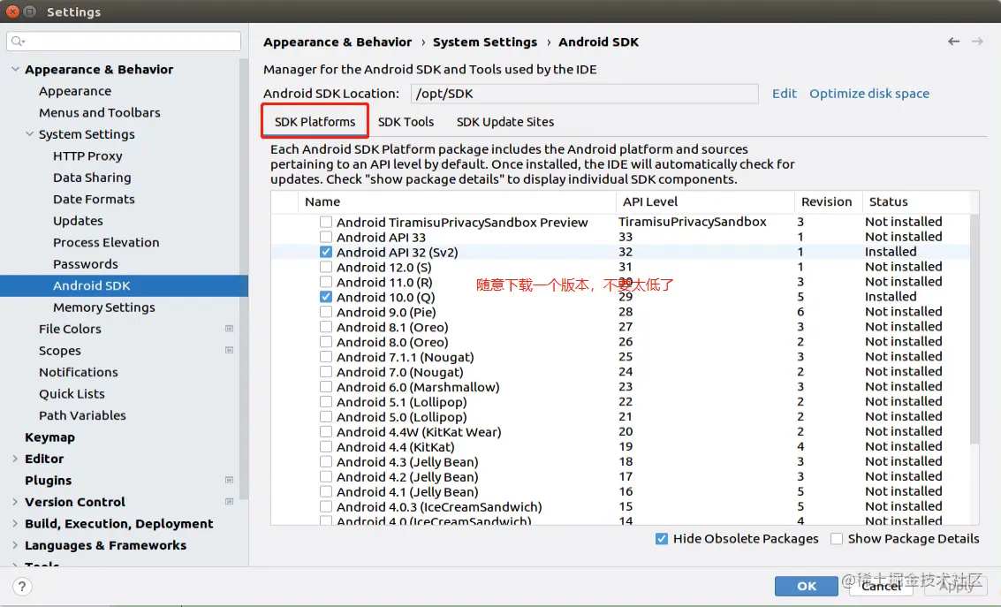Click the project-level icon beside File Colors
The image size is (1001, 607).
[x=229, y=329]
